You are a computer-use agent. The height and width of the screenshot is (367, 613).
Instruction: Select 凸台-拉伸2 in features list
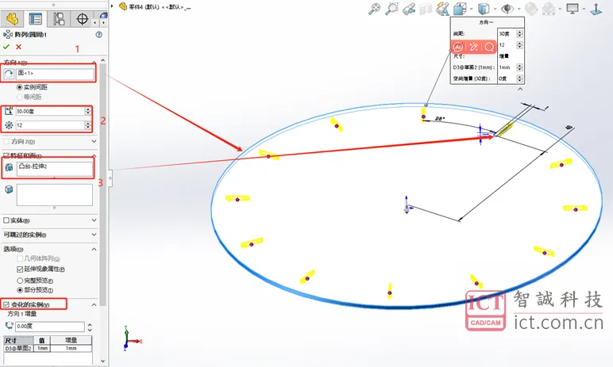[33, 166]
